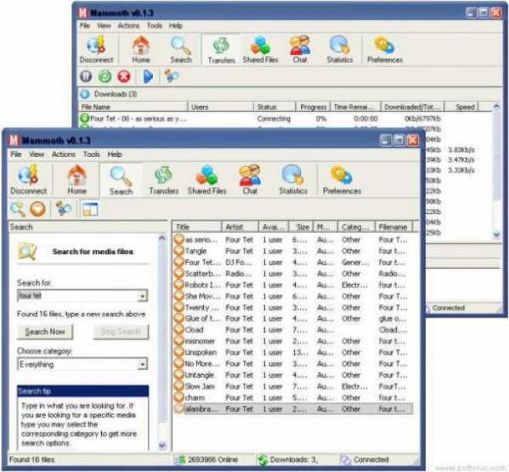The image size is (509, 472).
Task: Click user info icon in front sub-toolbar
Action: pyautogui.click(x=63, y=208)
